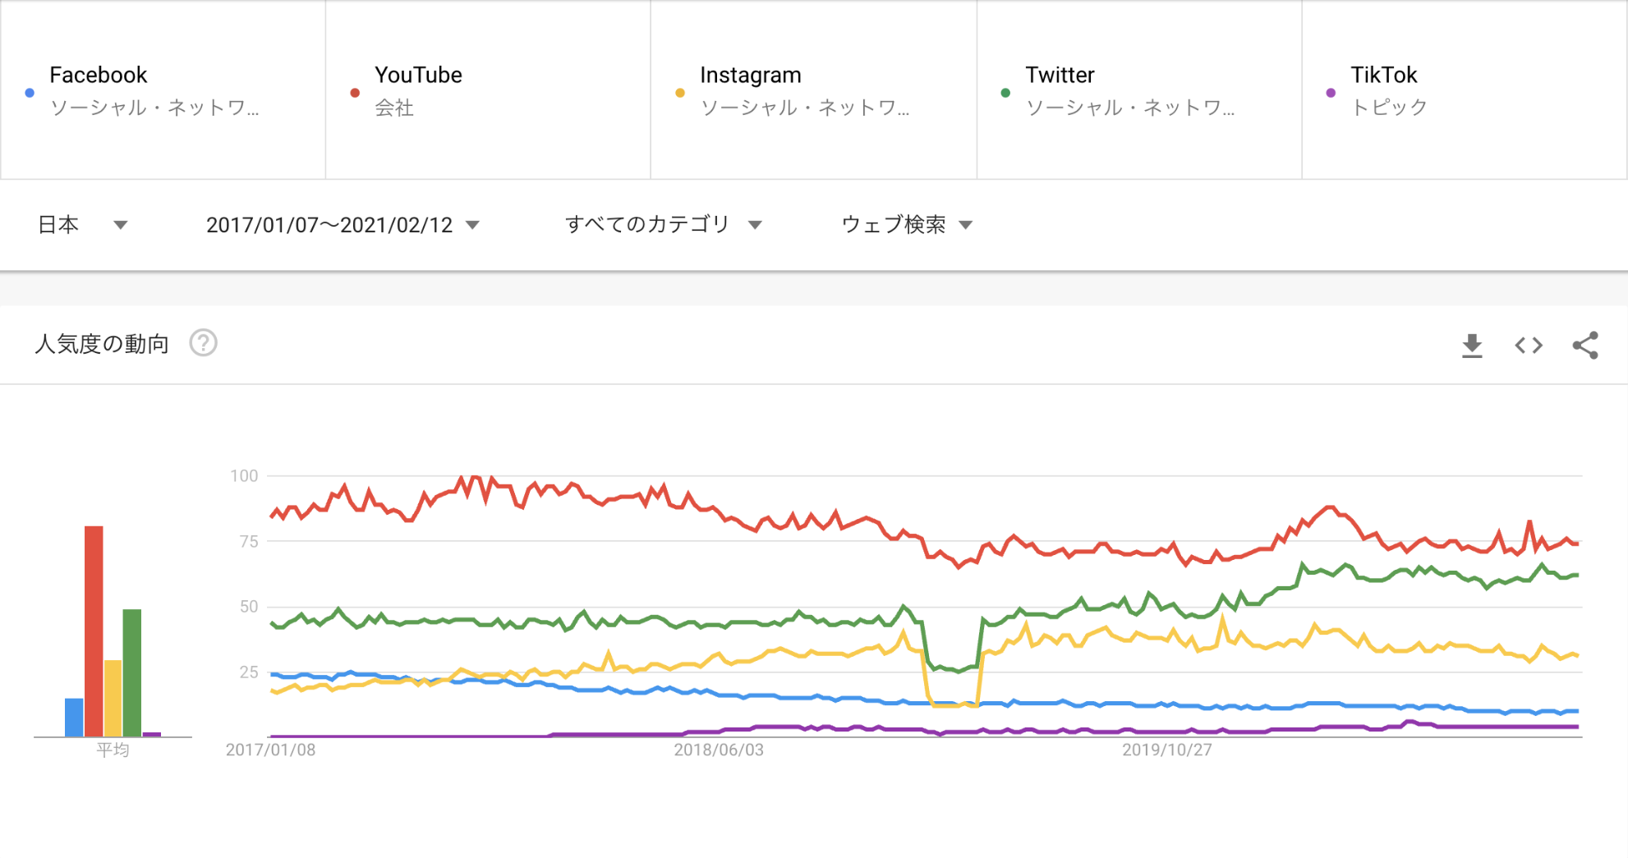Open the help icon beside 人気度の動向
Image resolution: width=1628 pixels, height=858 pixels.
(x=203, y=343)
